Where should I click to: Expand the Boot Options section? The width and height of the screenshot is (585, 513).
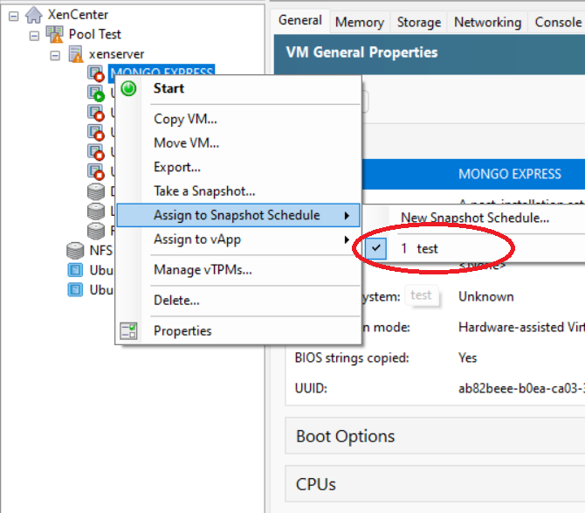tap(435, 436)
